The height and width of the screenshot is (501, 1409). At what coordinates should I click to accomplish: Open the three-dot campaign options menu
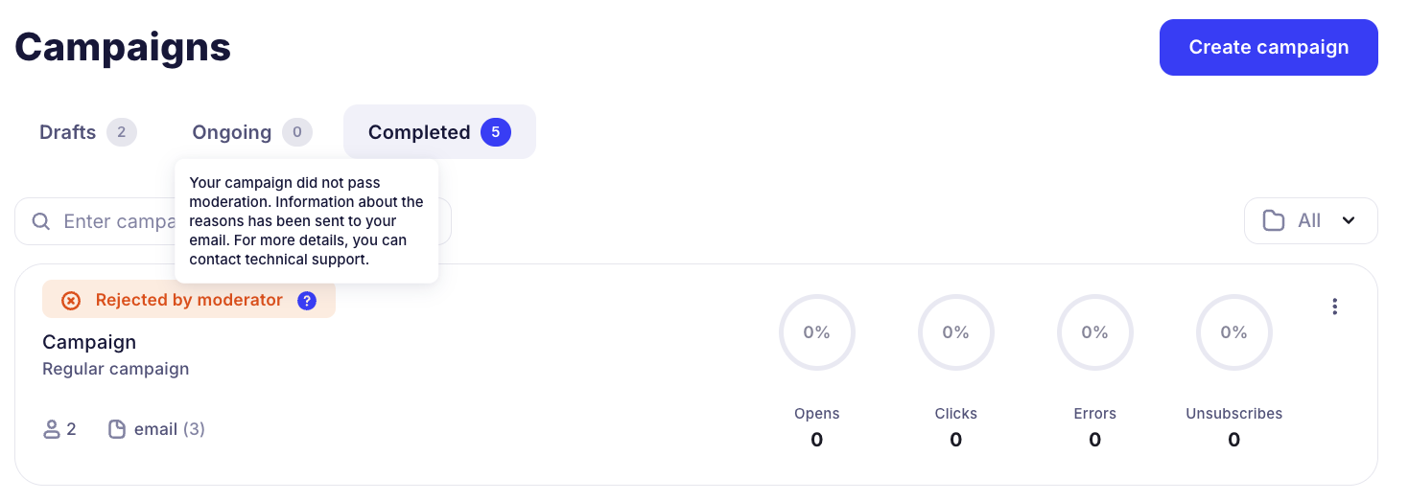(1334, 307)
